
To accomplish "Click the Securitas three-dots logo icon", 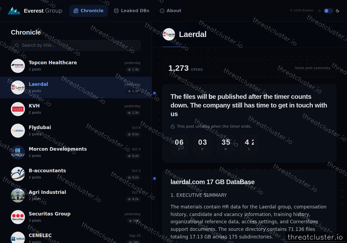I will (18, 217).
